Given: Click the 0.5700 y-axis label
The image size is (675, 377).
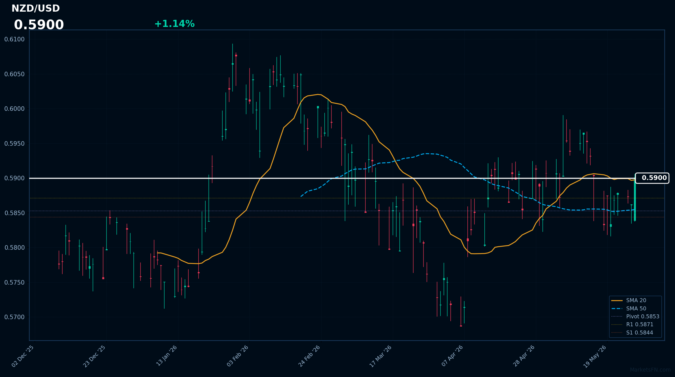Looking at the screenshot, I should (x=14, y=317).
